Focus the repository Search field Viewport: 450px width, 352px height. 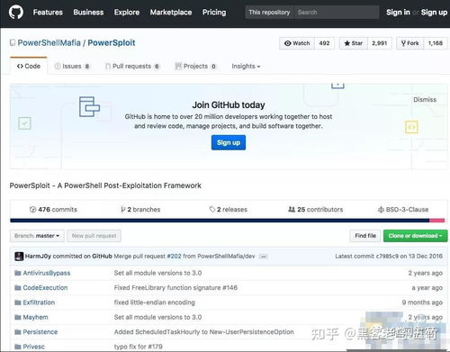click(x=336, y=13)
